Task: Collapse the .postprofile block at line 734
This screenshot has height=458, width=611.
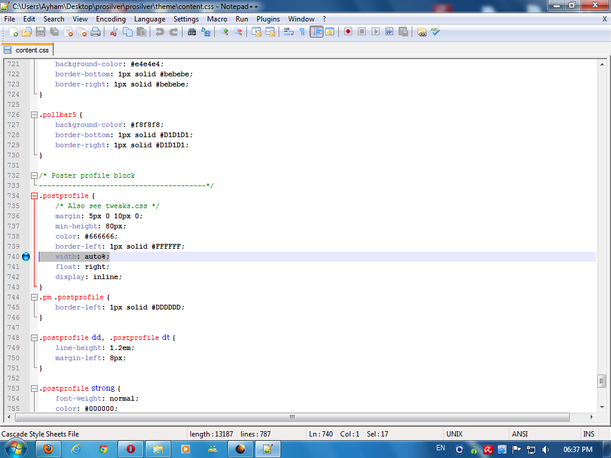Action: click(x=35, y=196)
